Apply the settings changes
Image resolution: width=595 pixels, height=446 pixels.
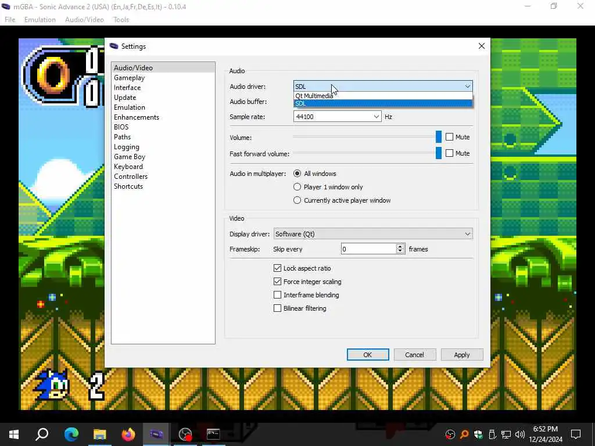[462, 355]
